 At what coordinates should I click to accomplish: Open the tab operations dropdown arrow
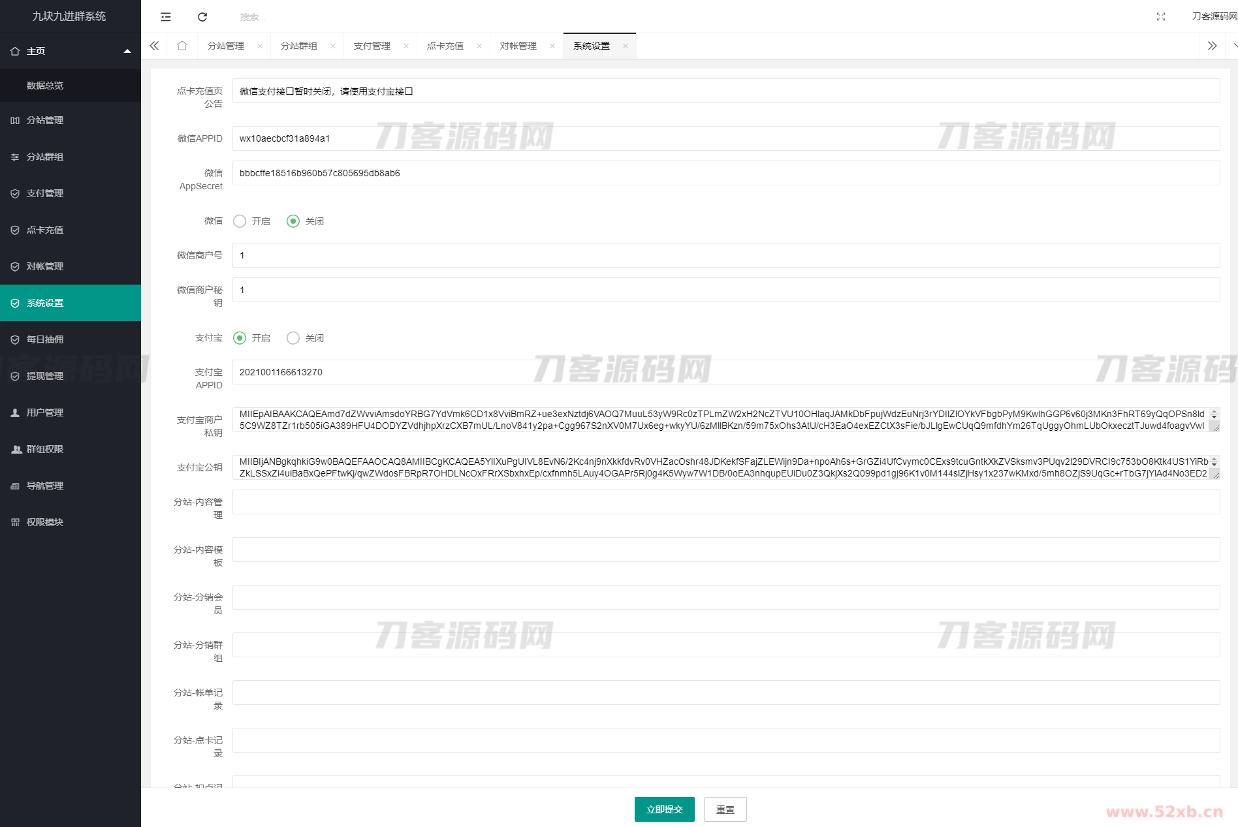point(1234,46)
